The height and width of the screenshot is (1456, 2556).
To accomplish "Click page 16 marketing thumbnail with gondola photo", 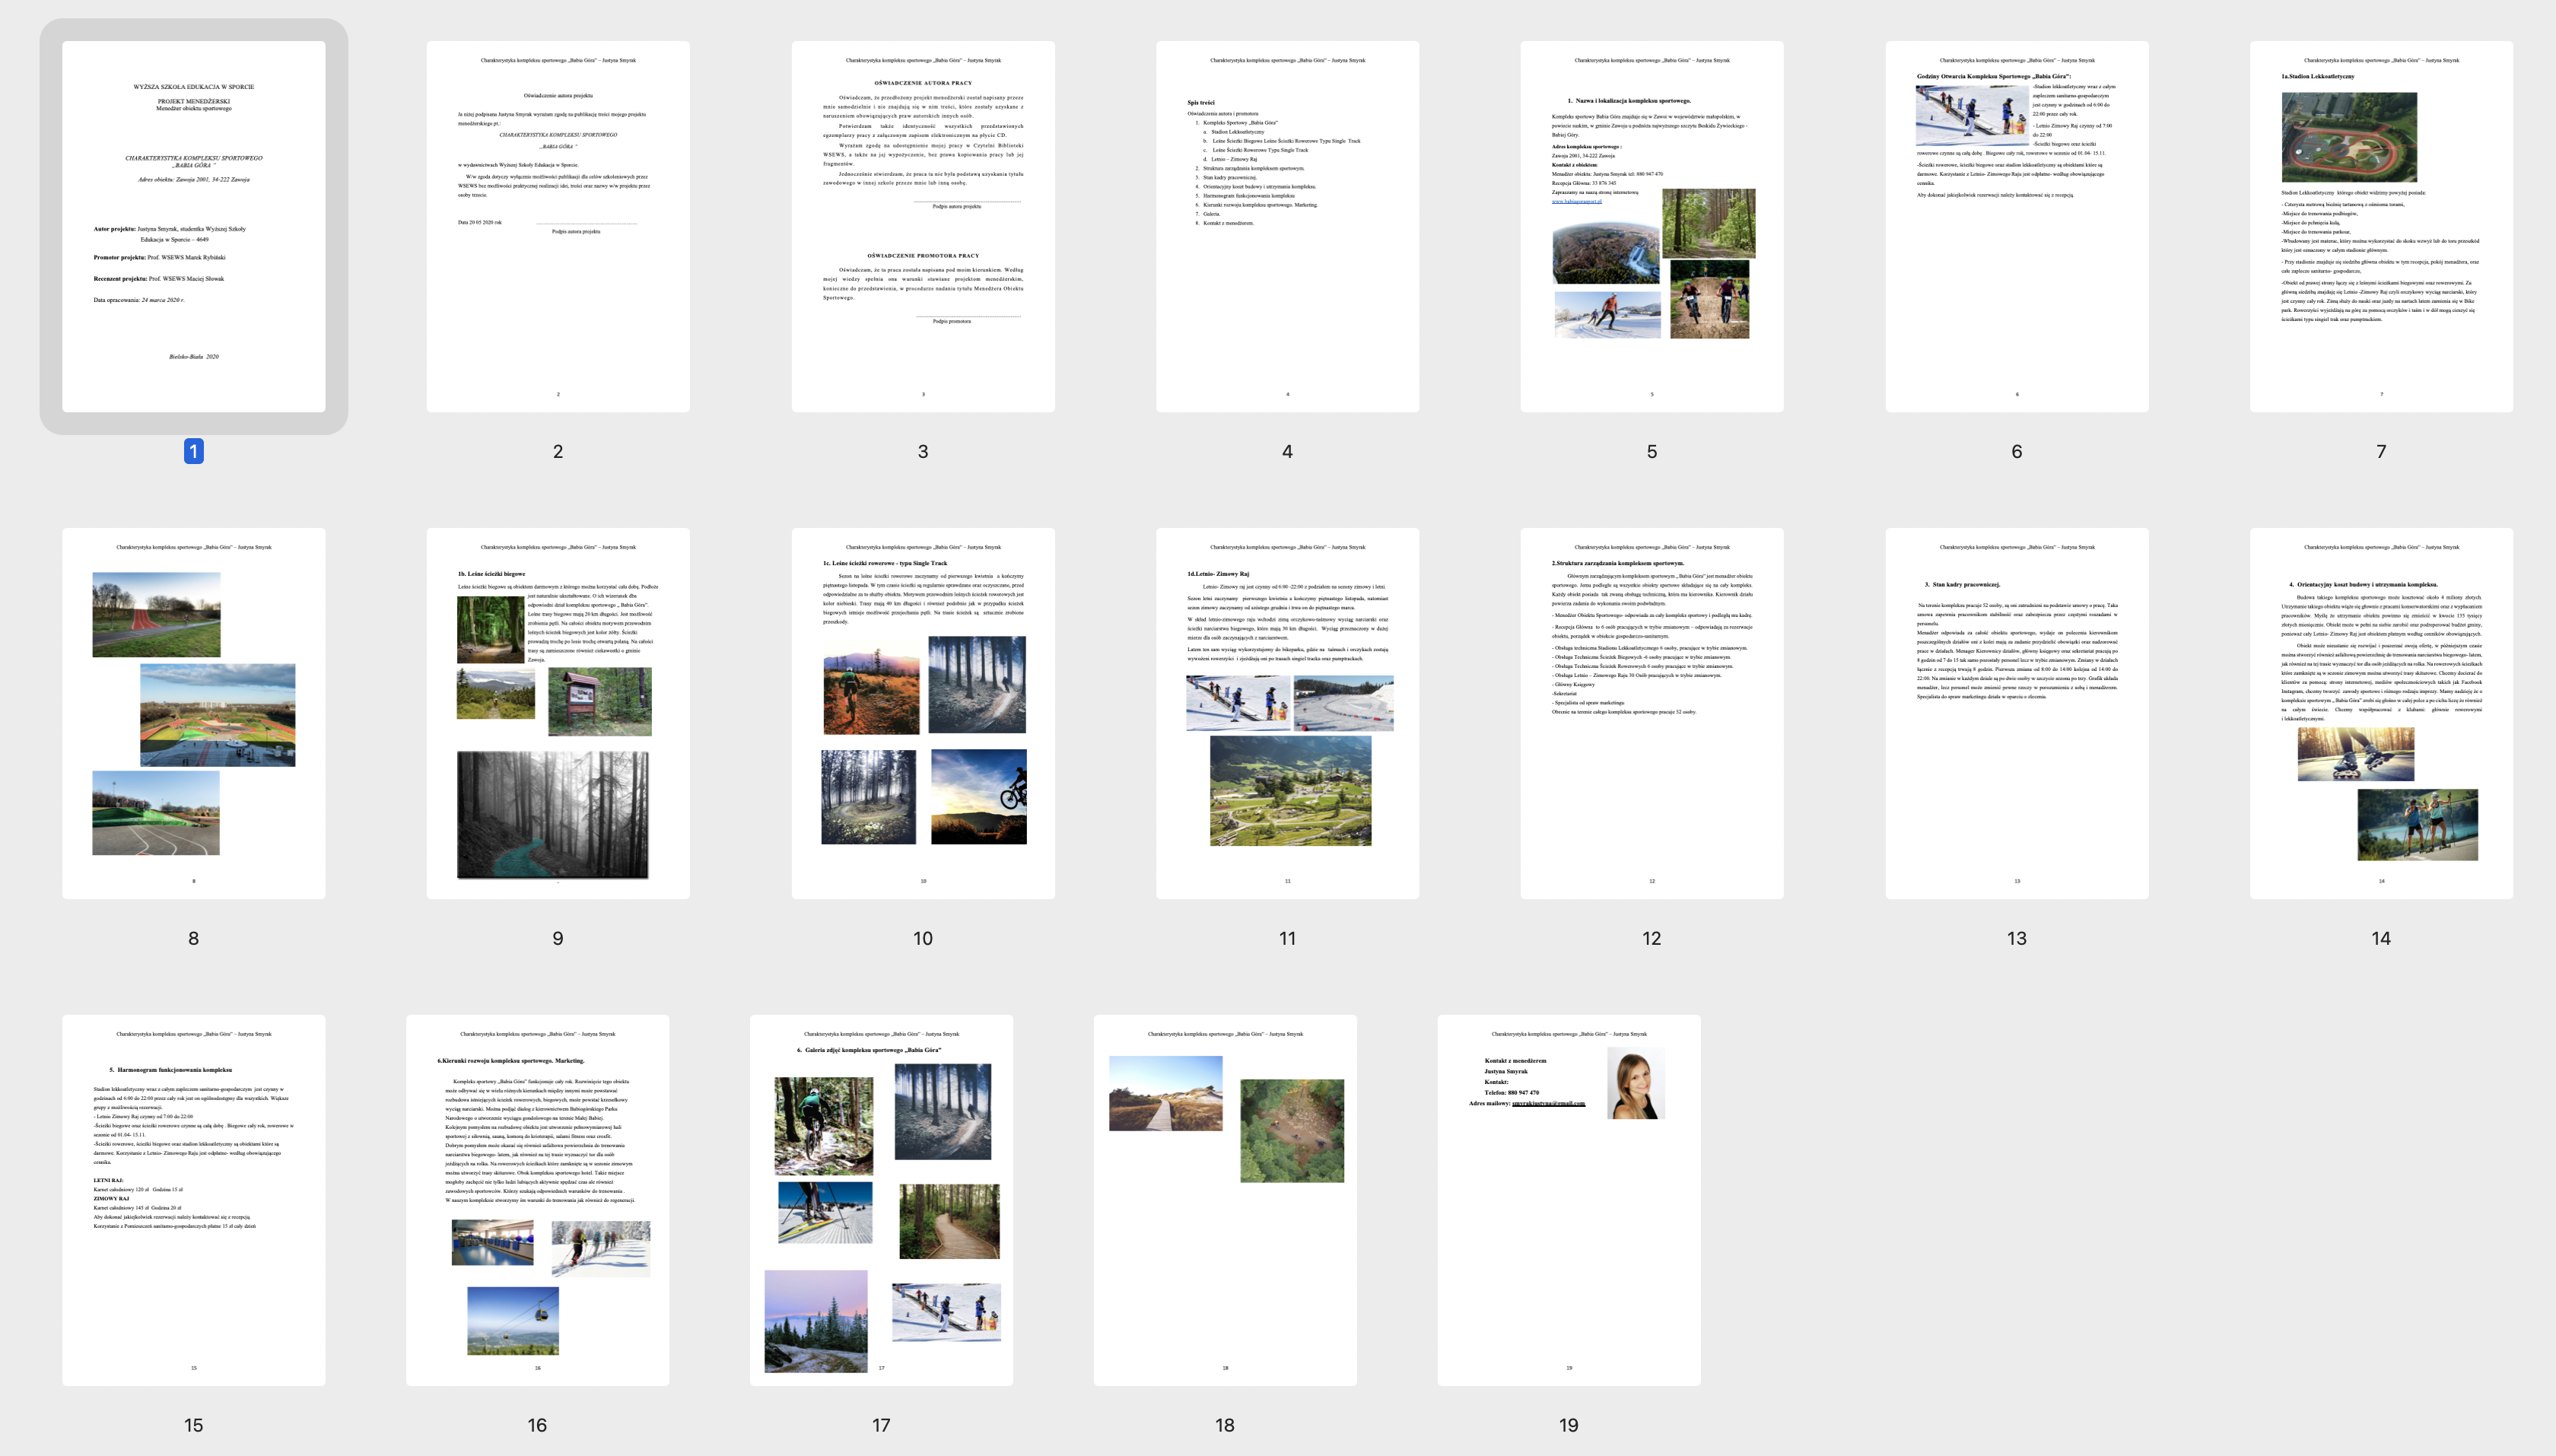I will pyautogui.click(x=537, y=1200).
